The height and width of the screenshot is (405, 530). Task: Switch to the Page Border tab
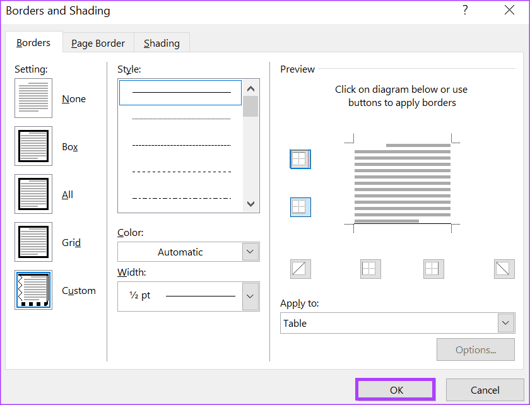pyautogui.click(x=98, y=44)
